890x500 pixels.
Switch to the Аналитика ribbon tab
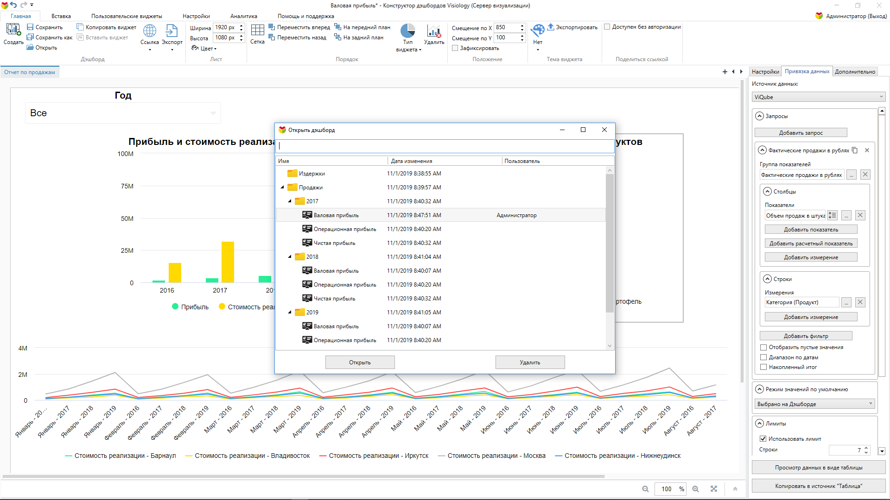coord(243,16)
